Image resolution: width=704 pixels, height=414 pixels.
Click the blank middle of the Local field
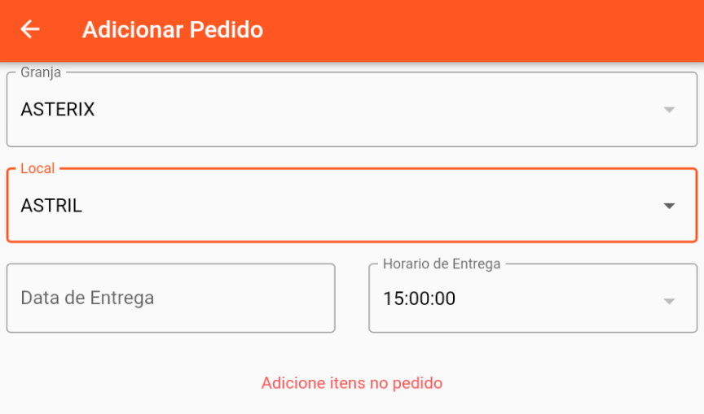[x=350, y=206]
